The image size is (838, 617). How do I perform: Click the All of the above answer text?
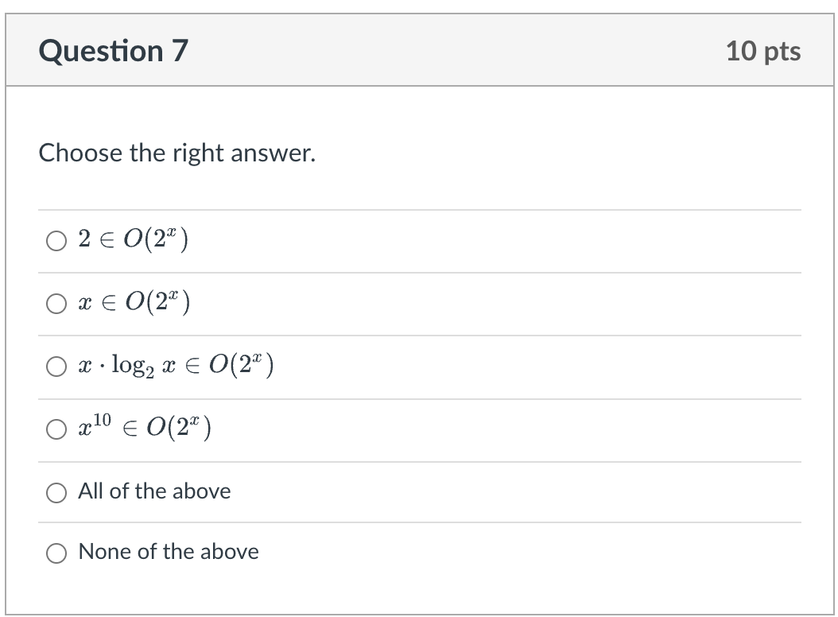tap(153, 491)
